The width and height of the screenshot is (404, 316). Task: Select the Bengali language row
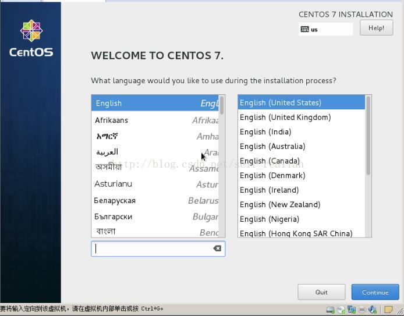[x=155, y=232]
